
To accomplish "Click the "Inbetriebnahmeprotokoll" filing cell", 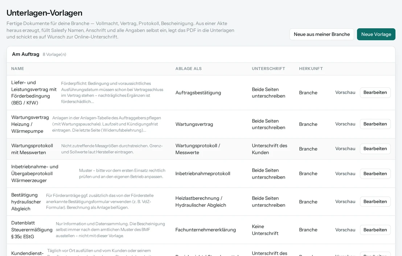I will tap(203, 173).
